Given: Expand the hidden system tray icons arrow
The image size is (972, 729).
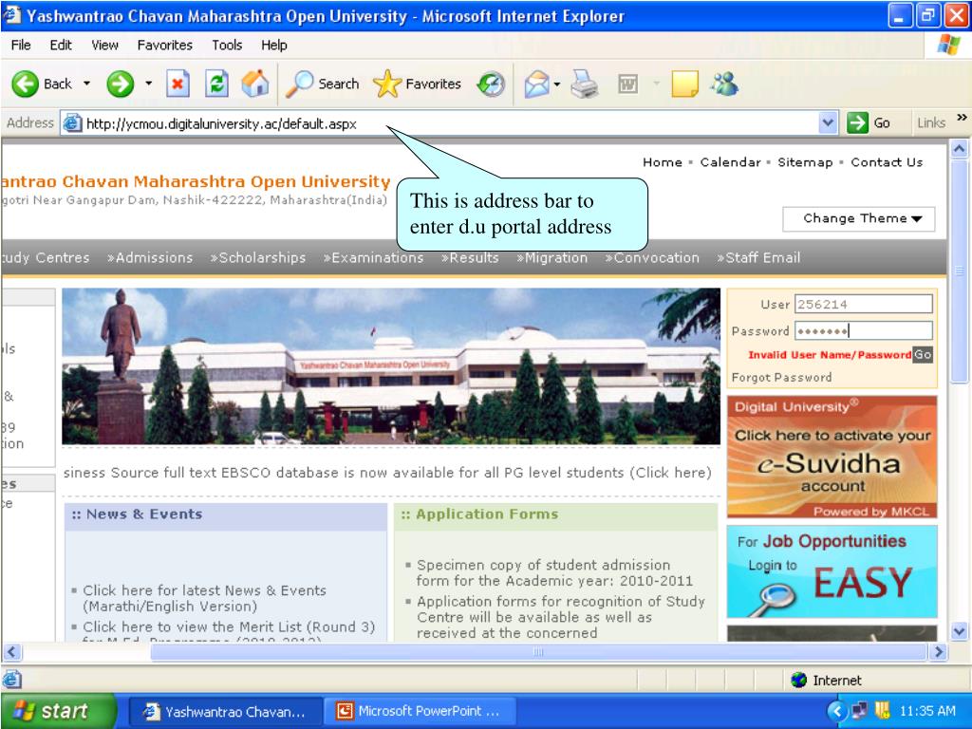Looking at the screenshot, I should pos(837,711).
